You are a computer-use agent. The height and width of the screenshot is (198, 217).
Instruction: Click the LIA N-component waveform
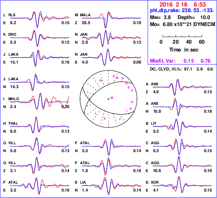click(112, 185)
